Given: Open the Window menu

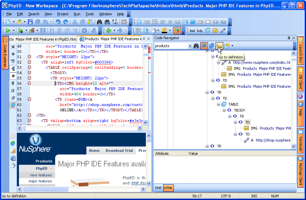Looking at the screenshot, I should pos(105,14).
